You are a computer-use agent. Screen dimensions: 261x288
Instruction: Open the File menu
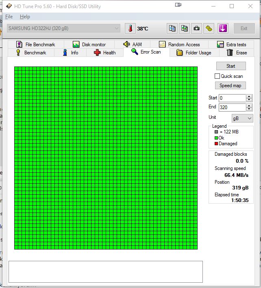(x=9, y=17)
